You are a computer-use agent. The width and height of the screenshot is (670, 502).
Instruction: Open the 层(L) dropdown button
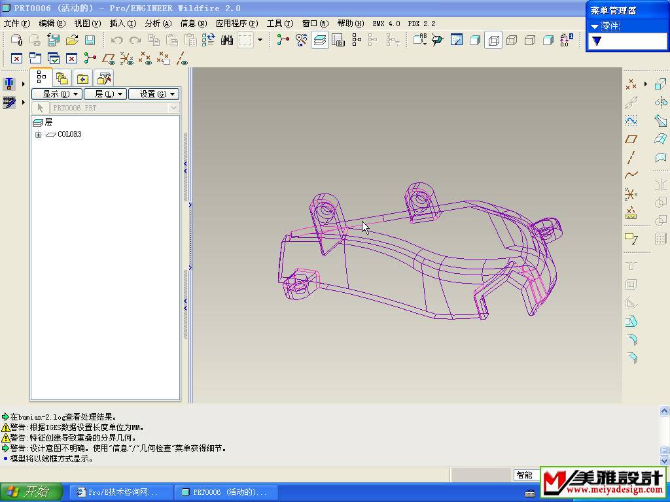[105, 94]
